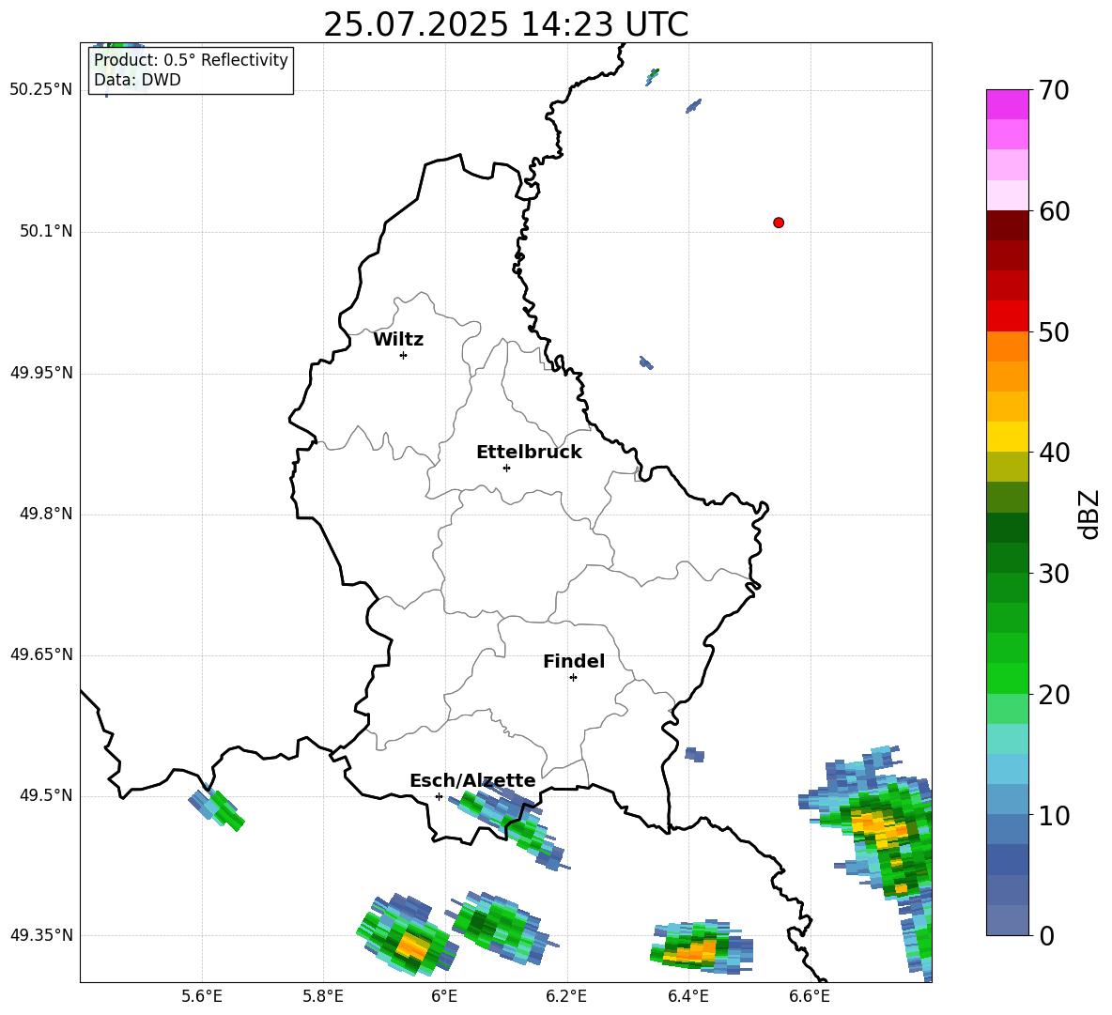Click the 5.6°E longitude label
The image size is (1112, 1015).
click(202, 996)
